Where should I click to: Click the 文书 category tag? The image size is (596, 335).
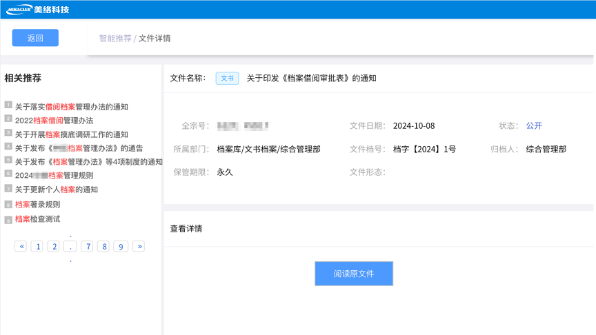pyautogui.click(x=227, y=79)
